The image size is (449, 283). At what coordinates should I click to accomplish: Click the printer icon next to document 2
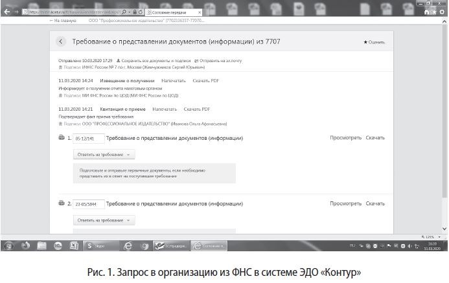tap(62, 203)
